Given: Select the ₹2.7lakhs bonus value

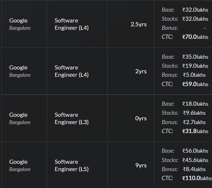Looking at the screenshot, I should (x=194, y=122).
